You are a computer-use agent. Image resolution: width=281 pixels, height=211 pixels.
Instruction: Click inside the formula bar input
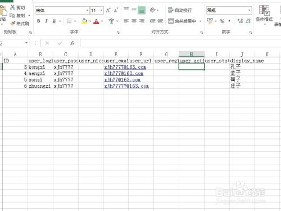point(180,43)
